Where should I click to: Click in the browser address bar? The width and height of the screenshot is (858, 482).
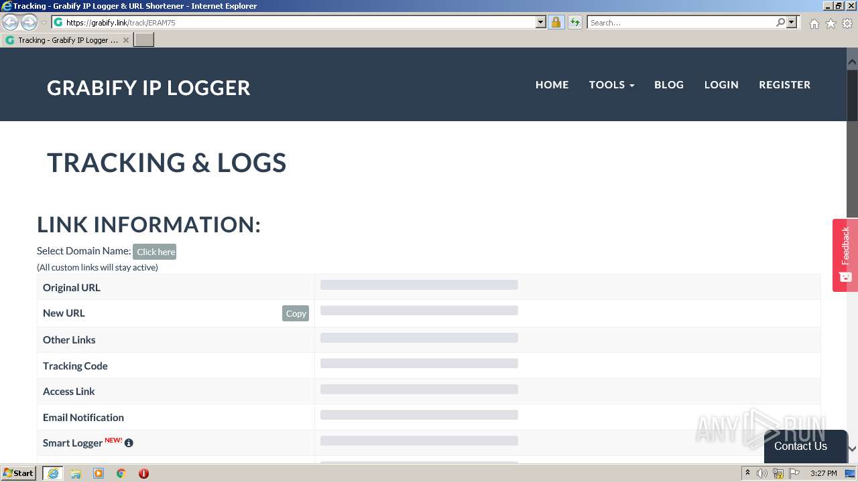(300, 22)
